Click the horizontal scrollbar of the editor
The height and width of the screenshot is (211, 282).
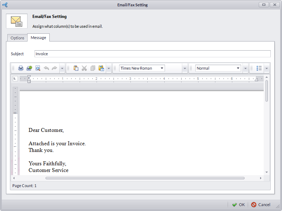coord(145,178)
